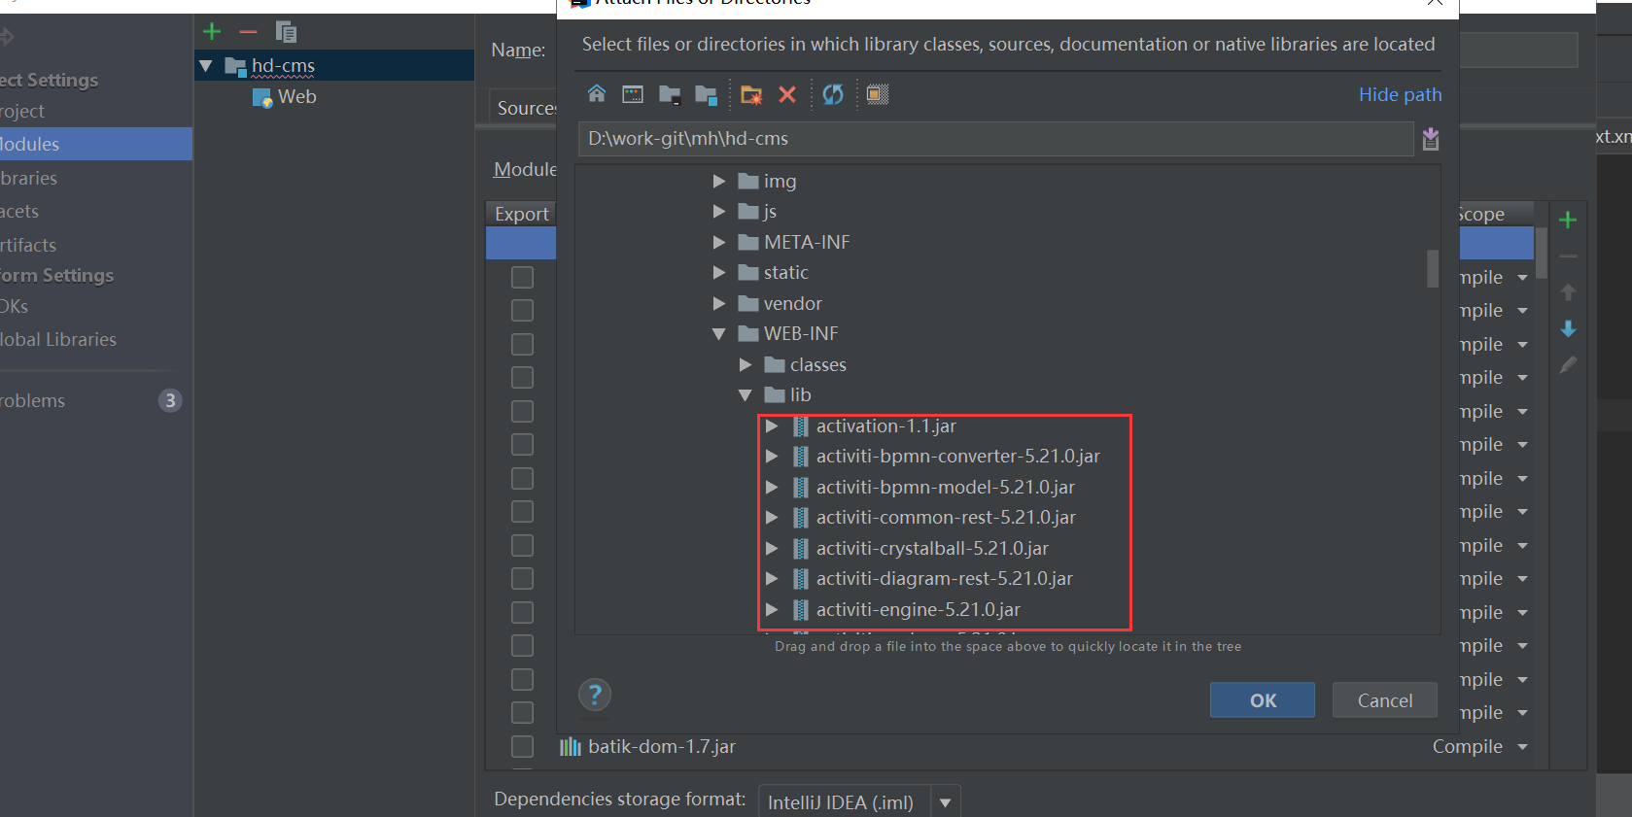Expand activiti-engine-5.21.0.jar

pyautogui.click(x=772, y=609)
